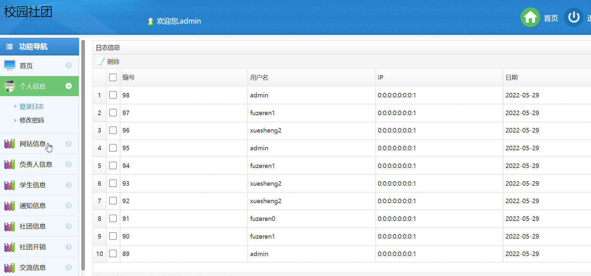Check the box for log entry 95
This screenshot has height=276, width=591.
(x=113, y=148)
